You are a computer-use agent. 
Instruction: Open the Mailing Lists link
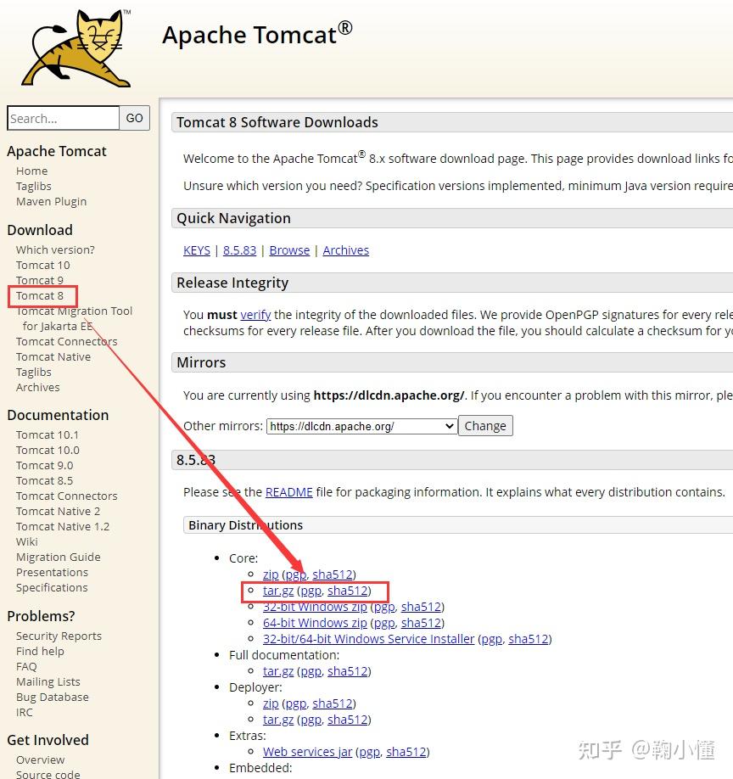tap(48, 682)
